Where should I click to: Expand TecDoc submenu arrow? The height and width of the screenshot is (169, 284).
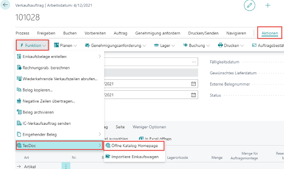point(100,146)
